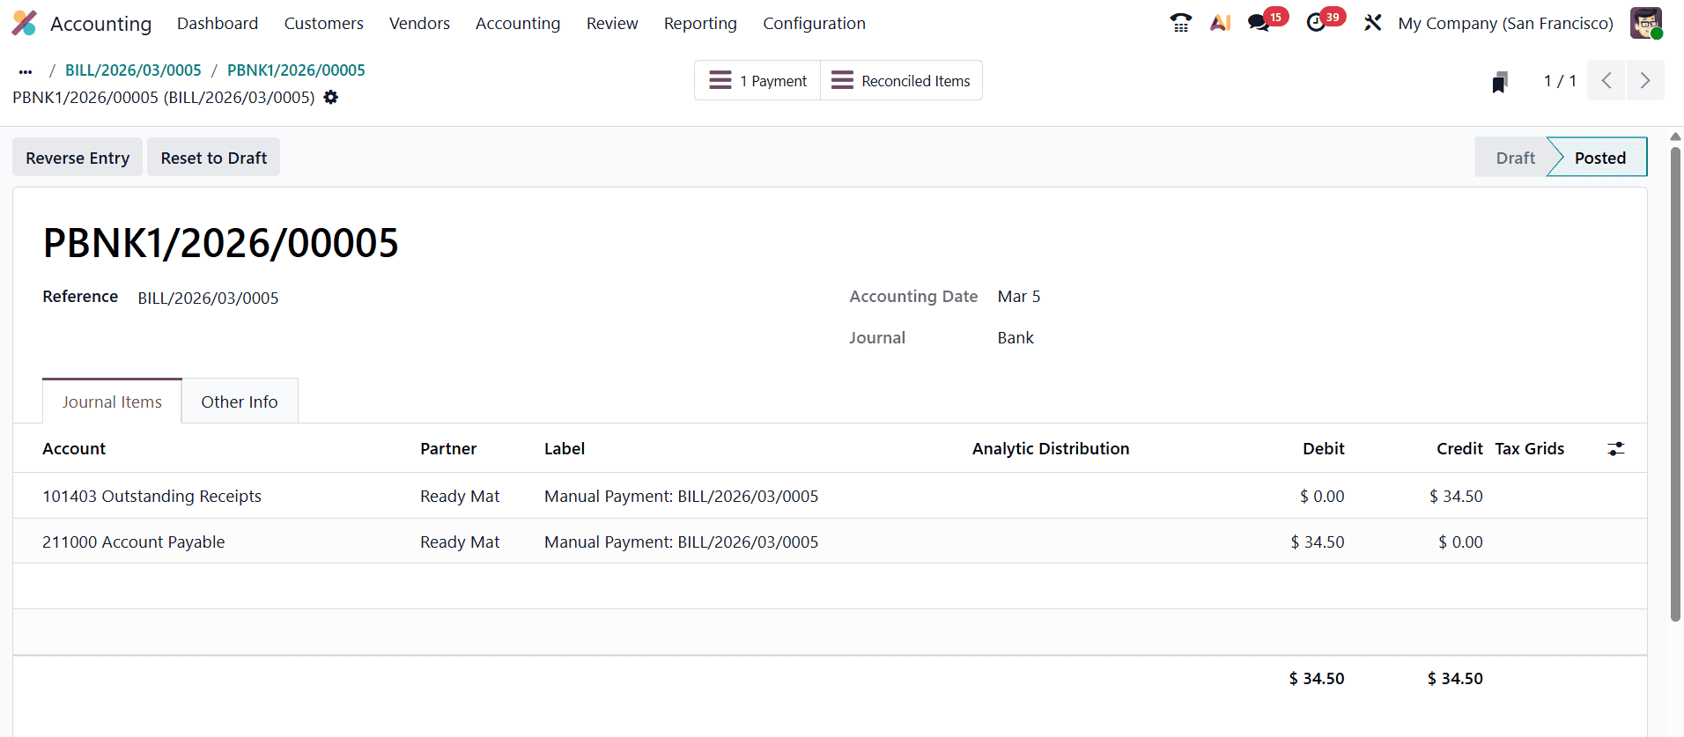Open the gear actions menu beside record name
The image size is (1684, 737).
(331, 98)
